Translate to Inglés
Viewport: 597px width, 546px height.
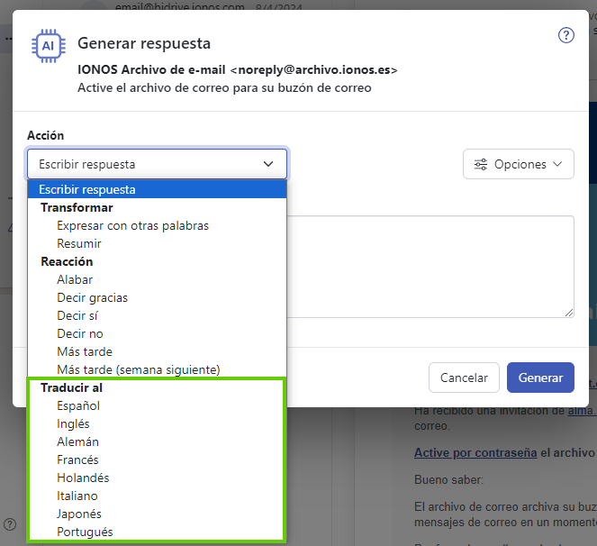tap(157, 423)
